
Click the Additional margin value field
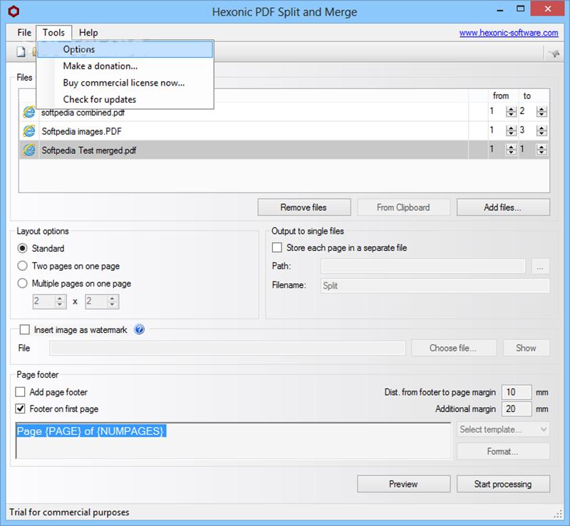[517, 409]
